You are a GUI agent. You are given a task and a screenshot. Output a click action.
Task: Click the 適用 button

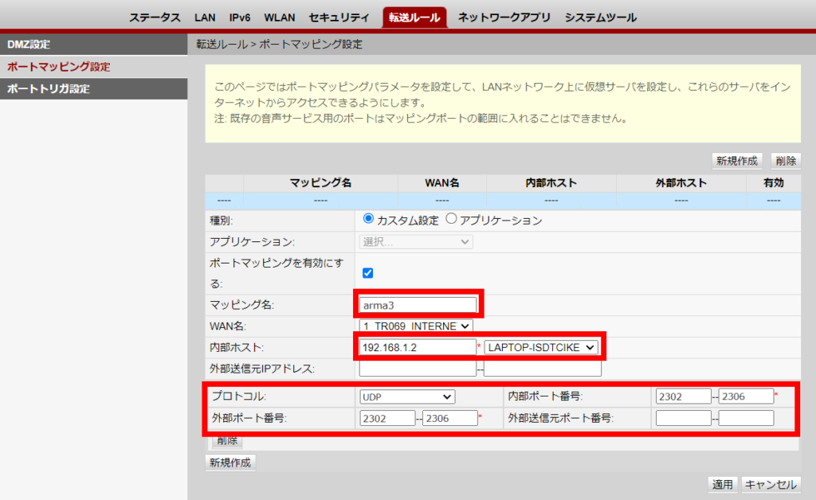[722, 484]
